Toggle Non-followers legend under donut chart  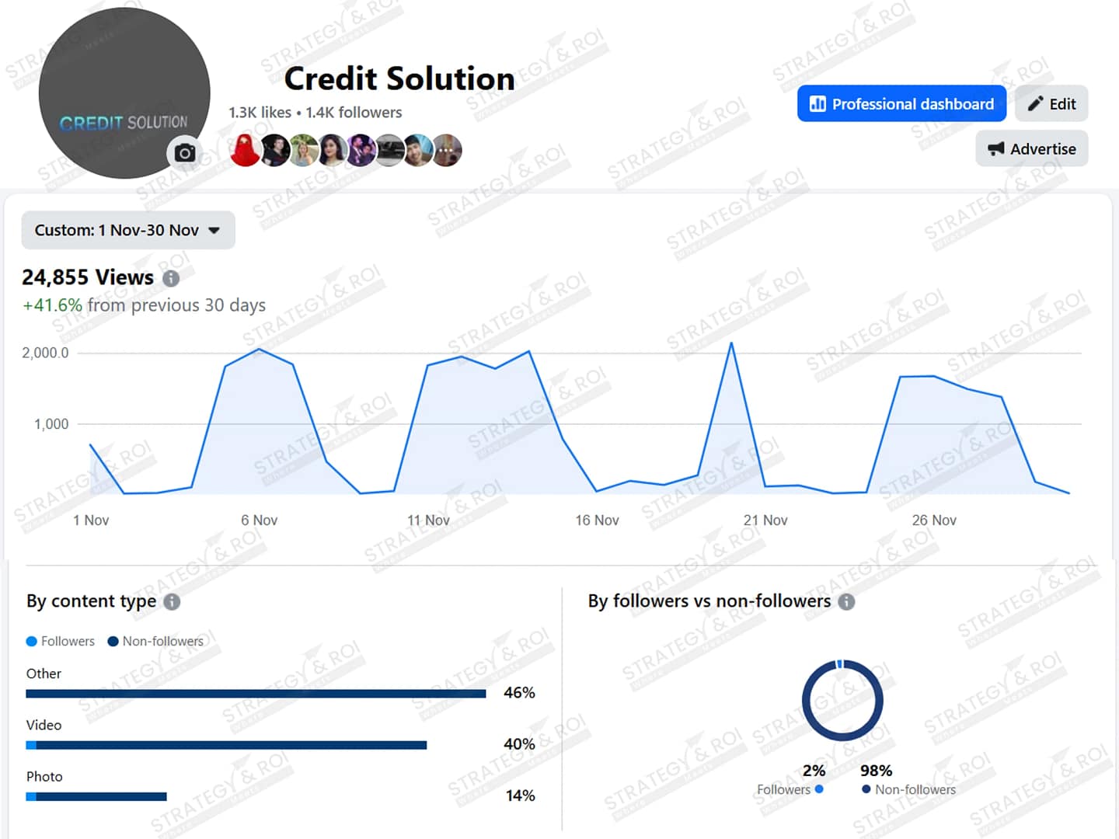tap(908, 789)
